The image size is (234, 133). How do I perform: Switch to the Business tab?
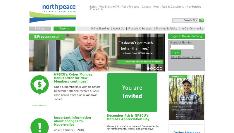pos(40,29)
